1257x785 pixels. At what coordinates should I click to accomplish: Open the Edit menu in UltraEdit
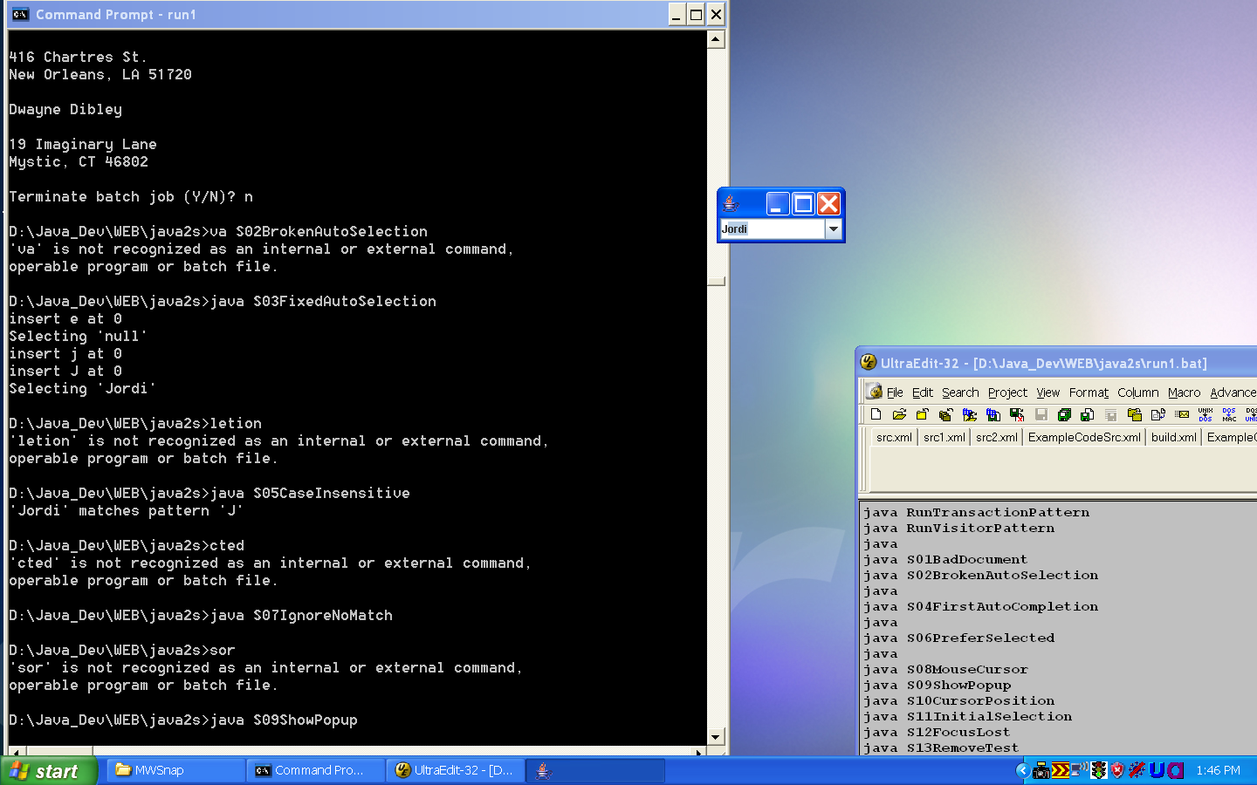click(923, 392)
